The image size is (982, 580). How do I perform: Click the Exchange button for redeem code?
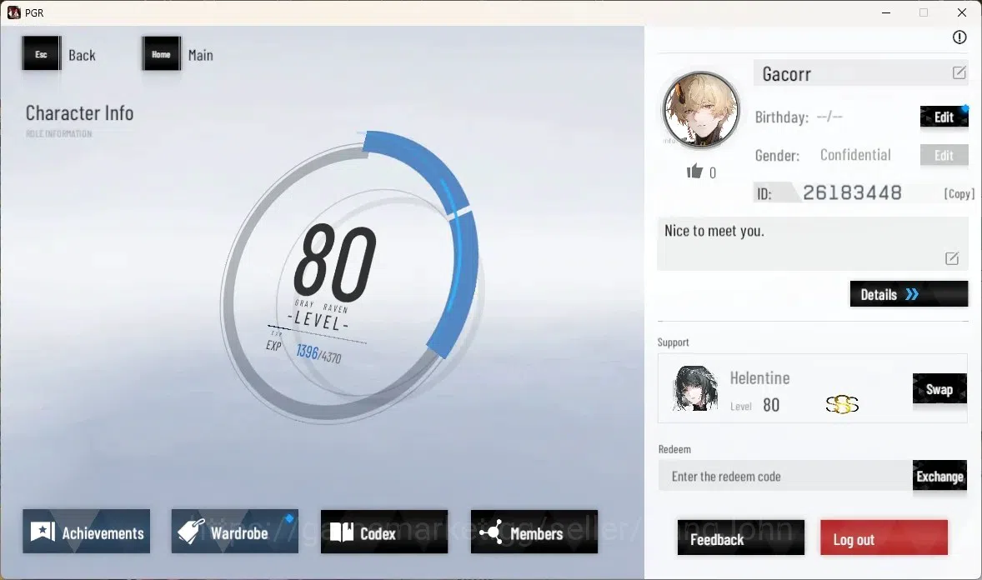click(x=939, y=476)
